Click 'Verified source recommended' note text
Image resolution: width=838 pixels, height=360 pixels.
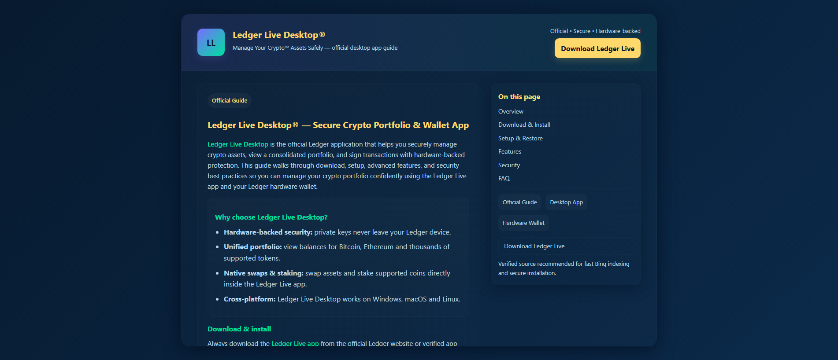tap(564, 268)
